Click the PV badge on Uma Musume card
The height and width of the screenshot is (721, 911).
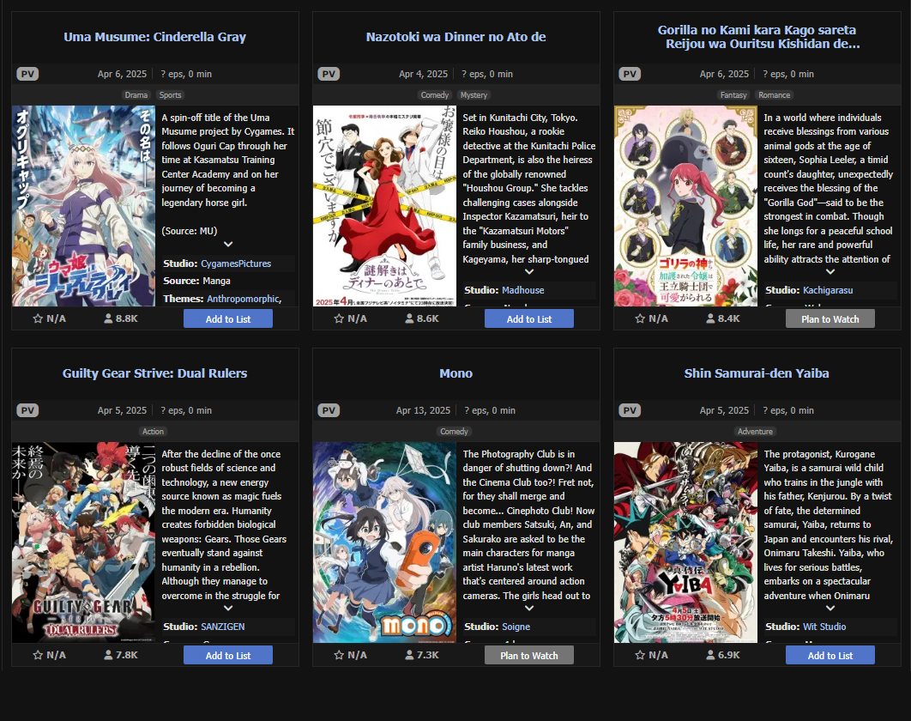tap(27, 74)
